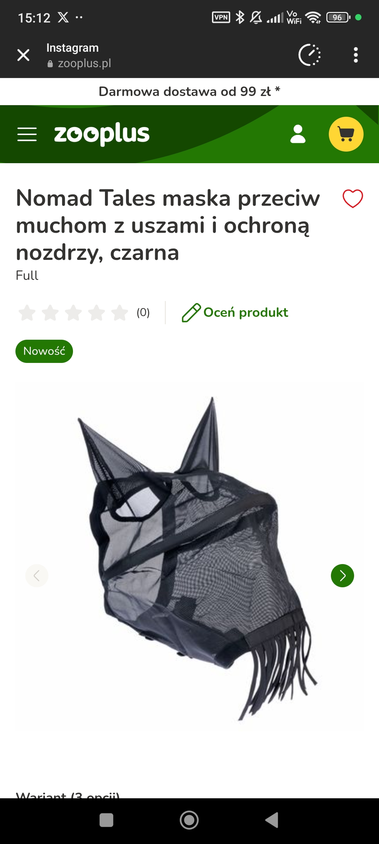Image resolution: width=379 pixels, height=844 pixels.
Task: Open the zooplus hamburger menu
Action: tap(27, 134)
